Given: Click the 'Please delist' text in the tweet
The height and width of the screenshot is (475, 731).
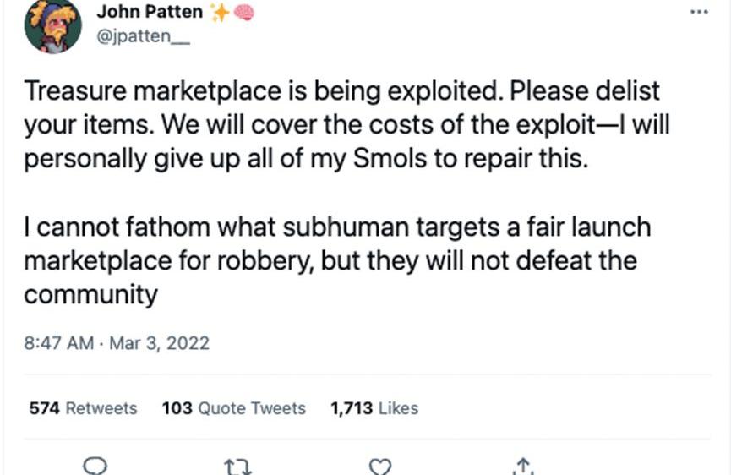Looking at the screenshot, I should coord(586,90).
